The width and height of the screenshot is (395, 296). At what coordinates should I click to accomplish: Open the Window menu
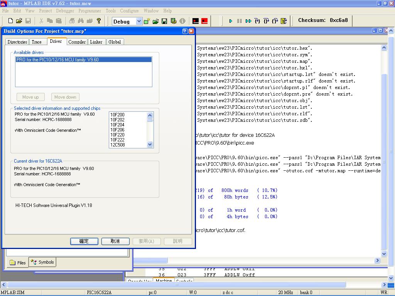pyautogui.click(x=151, y=11)
